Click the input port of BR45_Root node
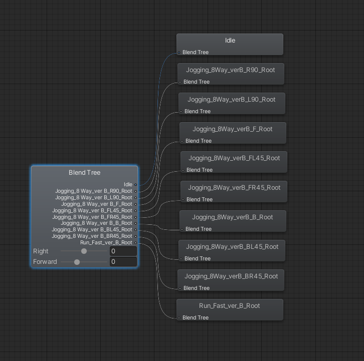Screen dimensions: 364x361 click(180, 288)
